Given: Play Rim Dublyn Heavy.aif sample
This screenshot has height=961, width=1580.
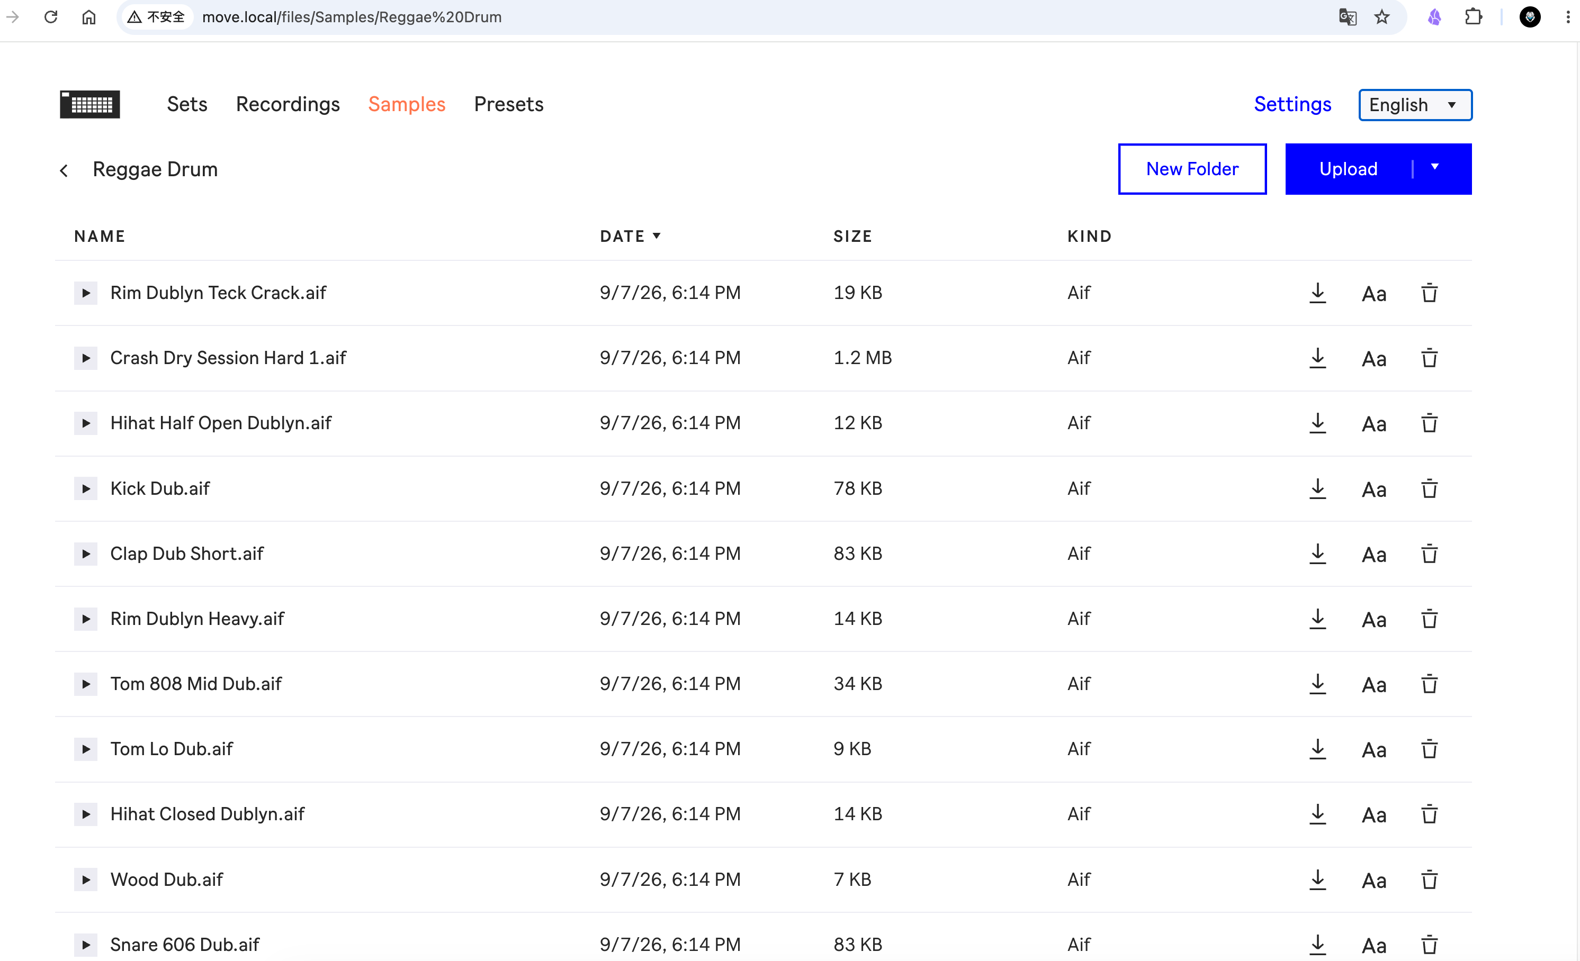Looking at the screenshot, I should click(x=85, y=619).
